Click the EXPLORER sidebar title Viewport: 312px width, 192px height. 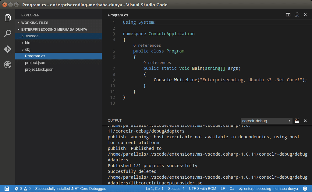coord(30,15)
